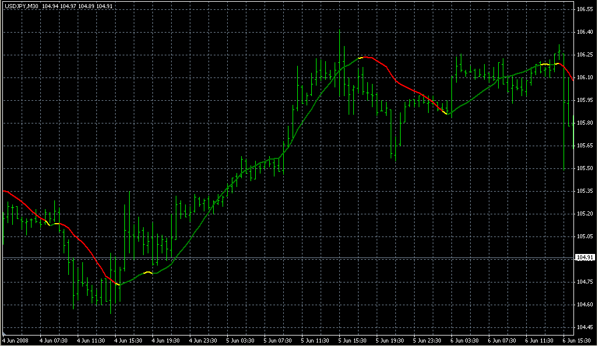Click the 105.05 price axis label
This screenshot has height=346, width=598.
(x=585, y=236)
